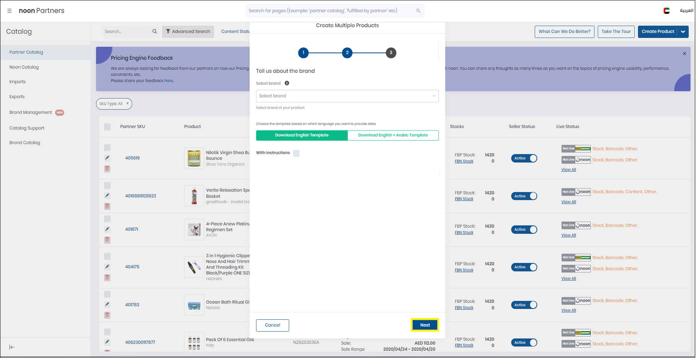Screen dimensions: 696x358
Task: Collapse the sidebar using bottom-left arrow icon
Action: pos(12,347)
